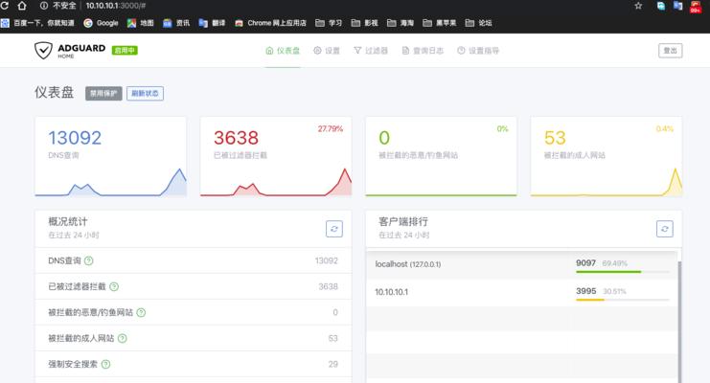Refresh the 客户端排行 top clients card
This screenshot has height=383, width=710.
point(665,229)
